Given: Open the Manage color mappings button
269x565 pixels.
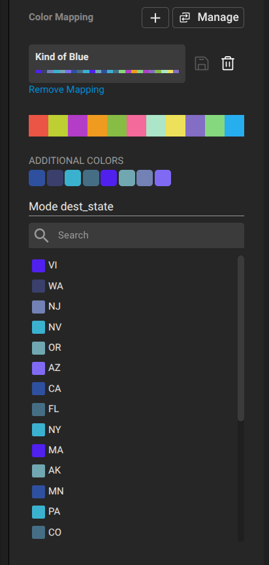Looking at the screenshot, I should coord(208,18).
